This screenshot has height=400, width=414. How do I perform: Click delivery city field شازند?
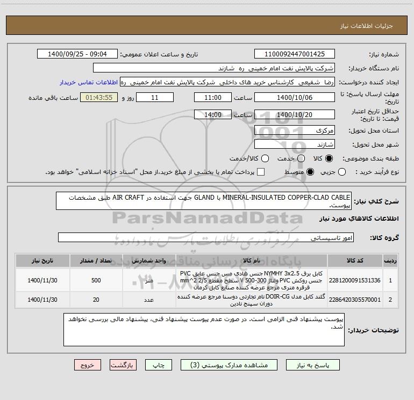coord(295,144)
